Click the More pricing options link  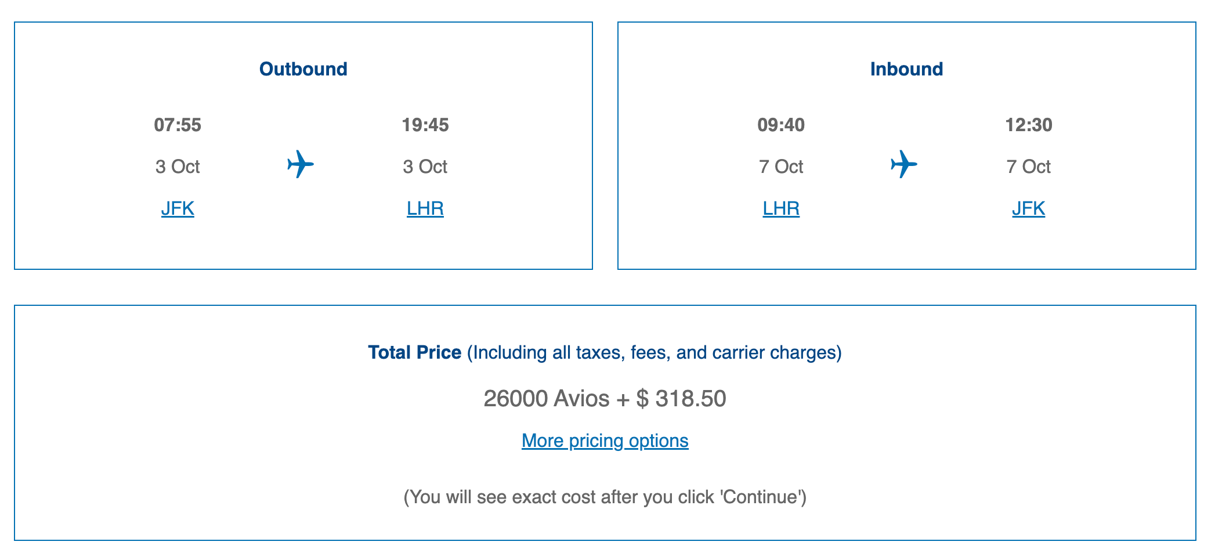(605, 441)
